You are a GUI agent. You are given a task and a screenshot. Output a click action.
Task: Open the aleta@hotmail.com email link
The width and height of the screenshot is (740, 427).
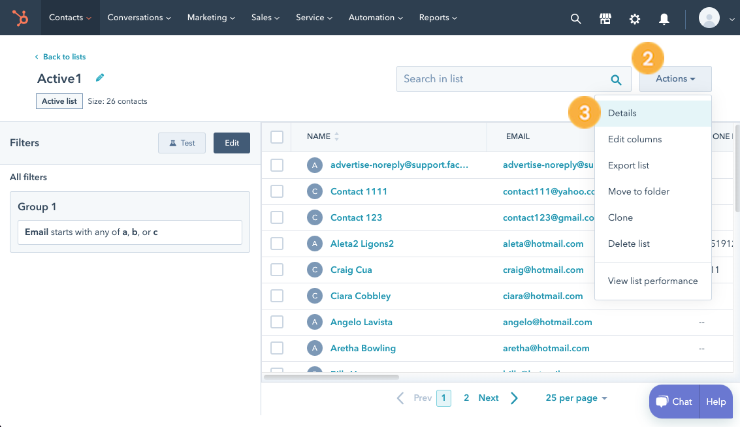point(543,244)
